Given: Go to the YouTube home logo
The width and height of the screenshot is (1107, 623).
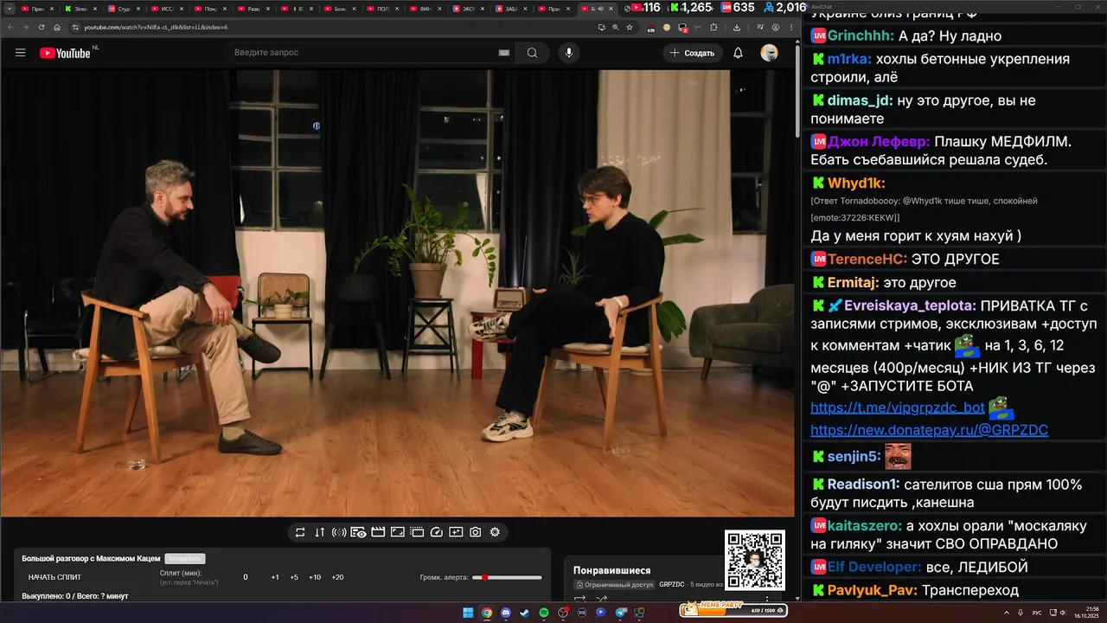Looking at the screenshot, I should click(65, 53).
